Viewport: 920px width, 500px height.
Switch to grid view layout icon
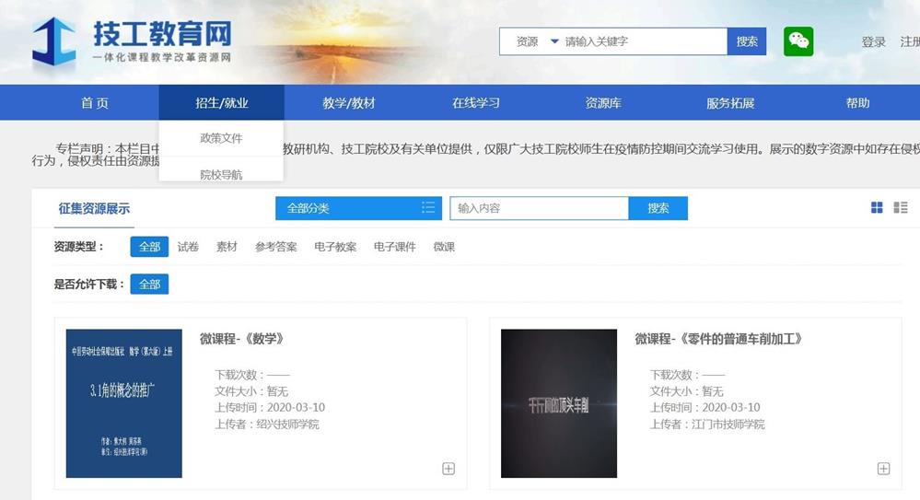tap(877, 208)
